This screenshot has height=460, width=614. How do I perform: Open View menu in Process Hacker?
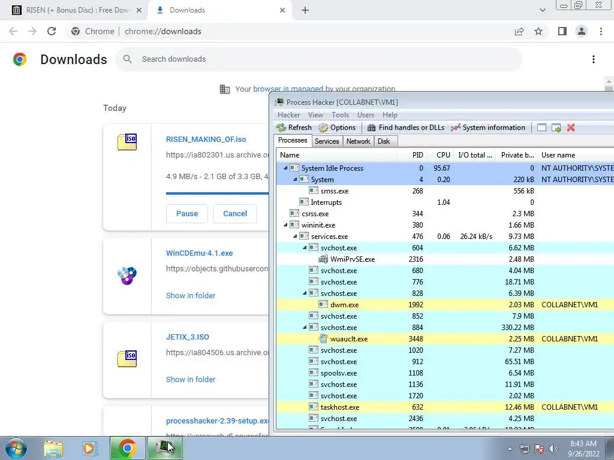(315, 115)
